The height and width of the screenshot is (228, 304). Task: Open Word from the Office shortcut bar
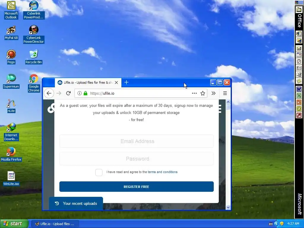click(x=299, y=89)
